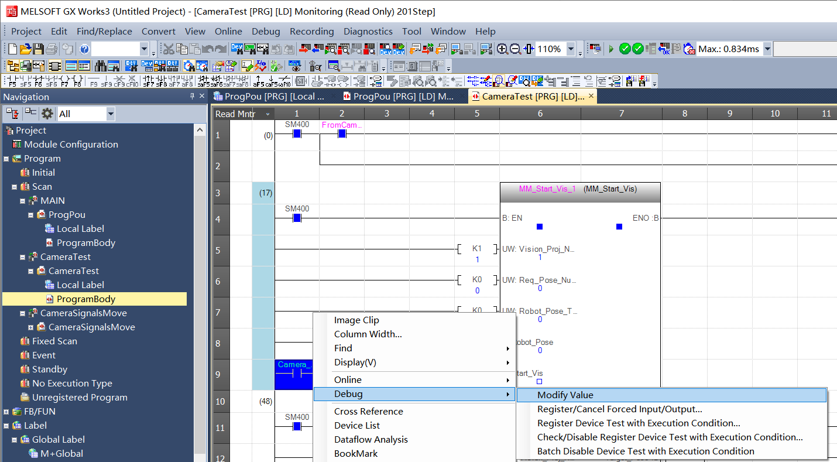Viewport: 837px width, 462px height.
Task: Toggle the FromCam contact in row 1
Action: click(342, 134)
